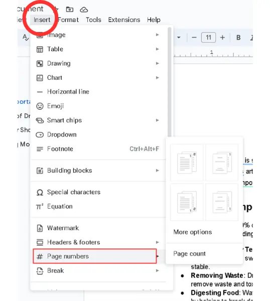Open the Insert menu
The image size is (270, 301).
coord(42,20)
